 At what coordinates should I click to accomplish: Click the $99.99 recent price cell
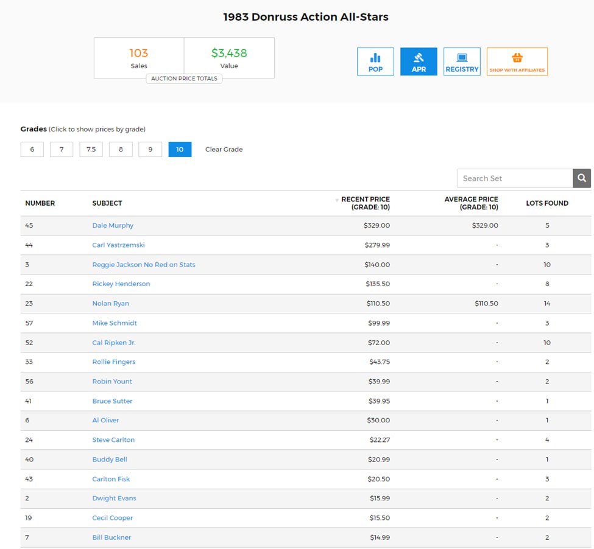click(x=379, y=323)
